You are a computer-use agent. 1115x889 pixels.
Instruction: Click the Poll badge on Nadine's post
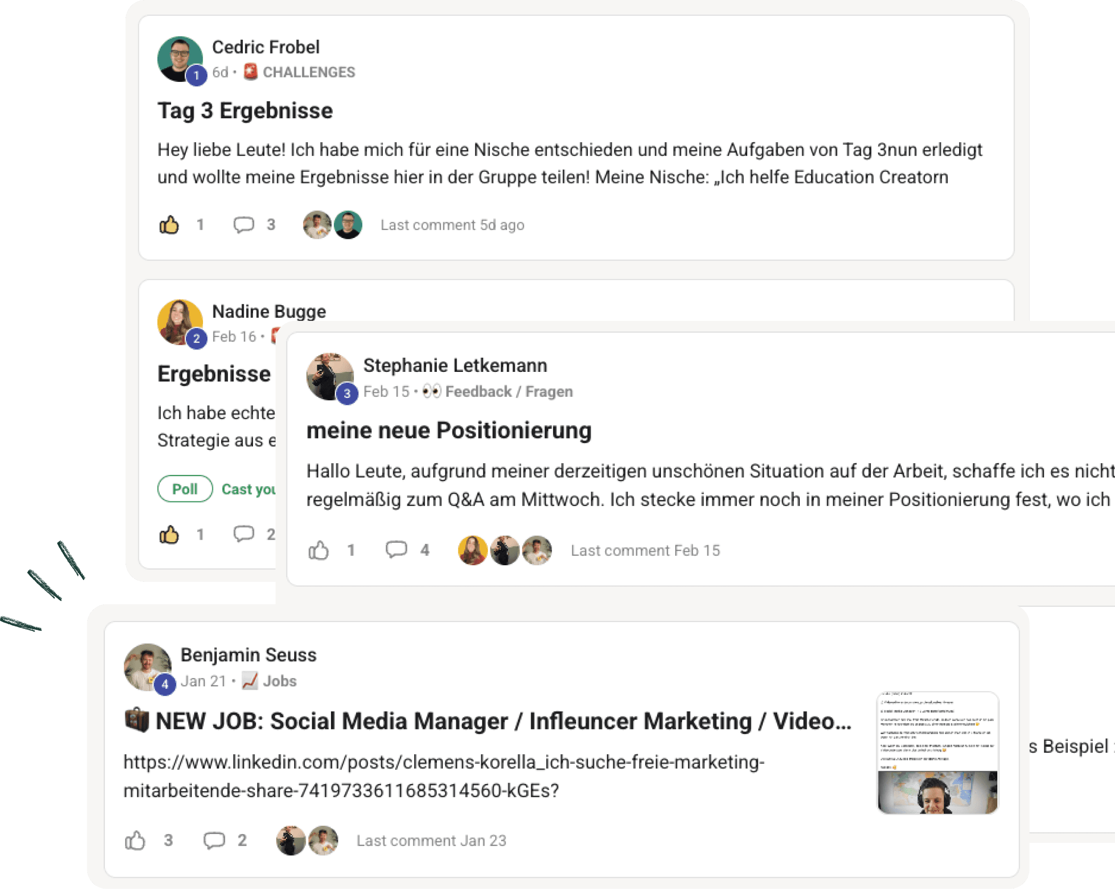click(185, 489)
